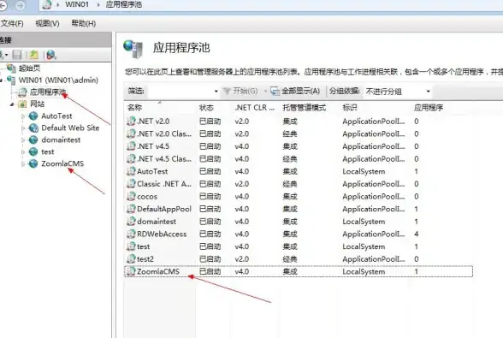Click the sites folder icon
503x338 pixels.
point(22,104)
